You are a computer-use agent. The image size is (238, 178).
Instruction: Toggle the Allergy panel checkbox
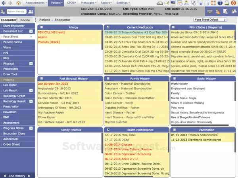(42, 27)
